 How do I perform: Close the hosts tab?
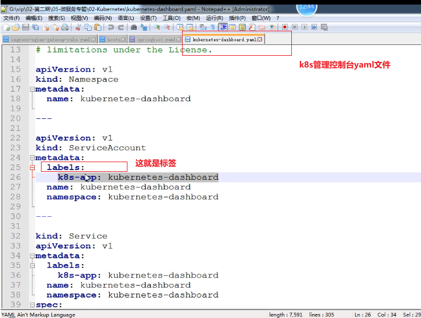pyautogui.click(x=123, y=39)
